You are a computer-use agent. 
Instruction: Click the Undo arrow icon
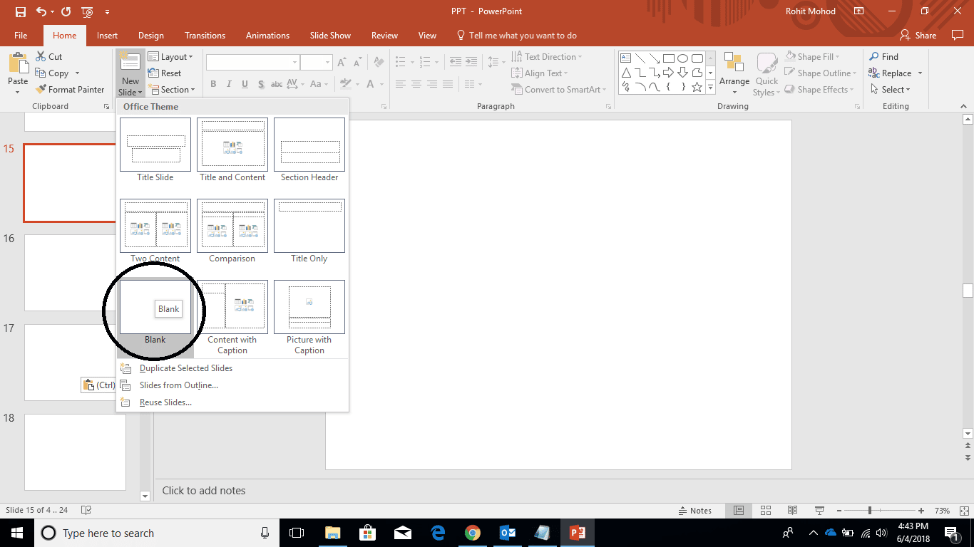click(41, 11)
